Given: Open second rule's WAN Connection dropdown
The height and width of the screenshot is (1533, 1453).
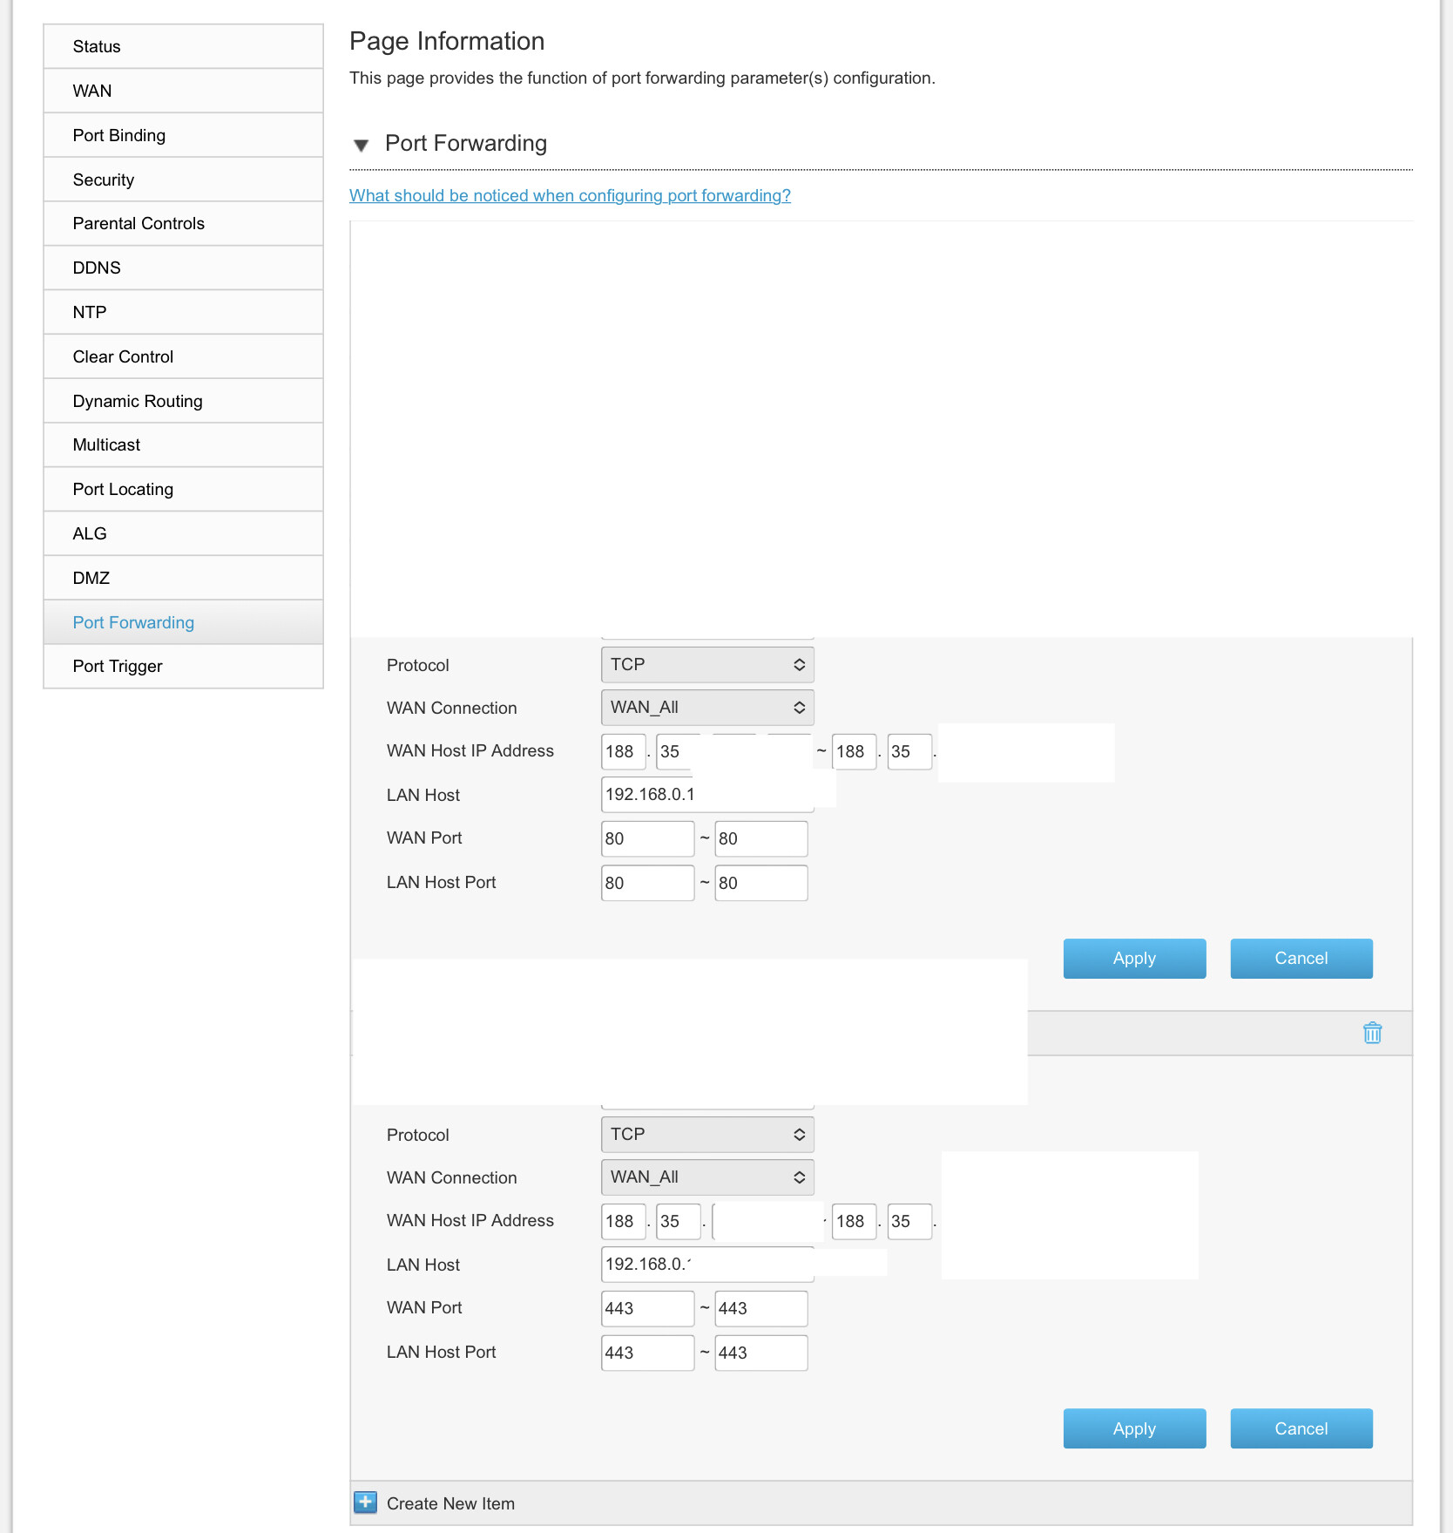Looking at the screenshot, I should [x=707, y=1177].
